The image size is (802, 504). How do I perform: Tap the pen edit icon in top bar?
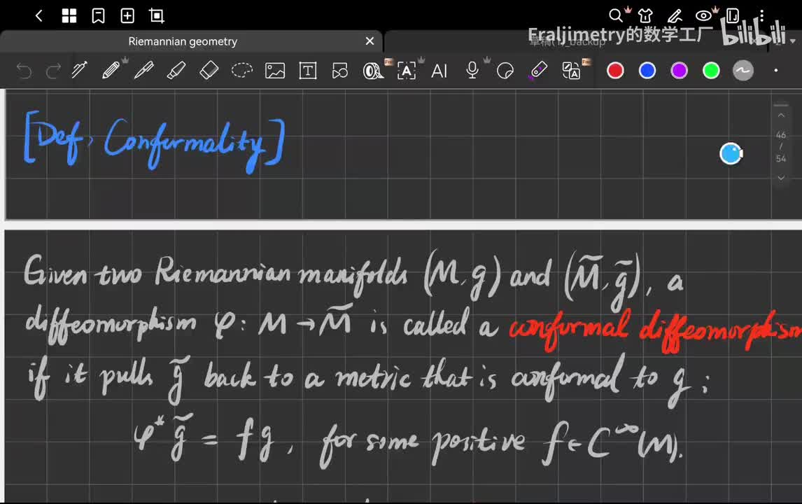click(675, 16)
